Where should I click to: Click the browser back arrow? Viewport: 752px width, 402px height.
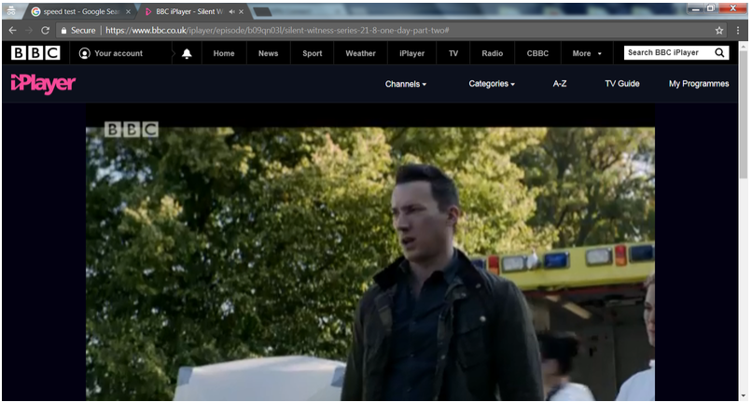click(12, 30)
